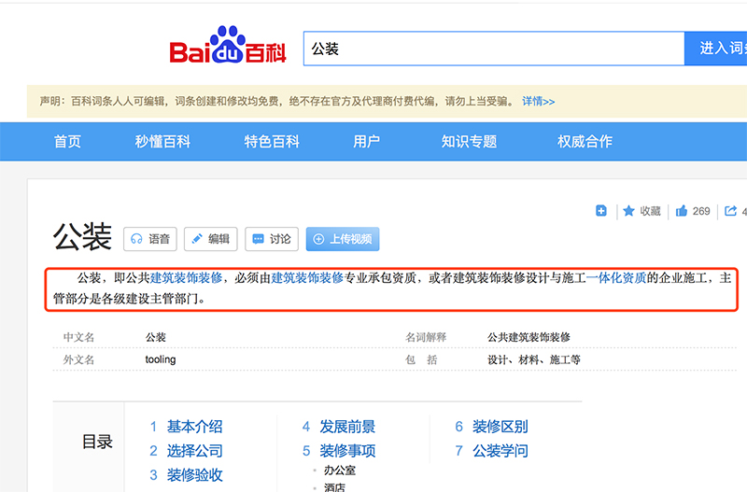Click the 一体化资质 link in summary
The height and width of the screenshot is (492, 747).
[x=616, y=277]
